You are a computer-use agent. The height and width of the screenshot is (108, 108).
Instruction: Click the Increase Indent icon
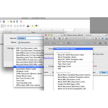point(24,26)
